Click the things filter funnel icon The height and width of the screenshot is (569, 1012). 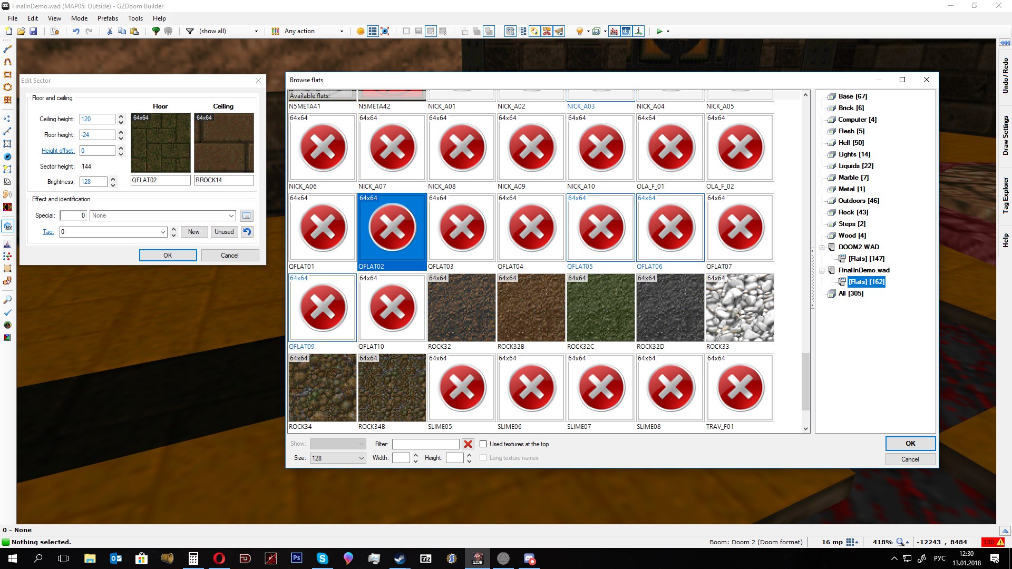pos(190,31)
